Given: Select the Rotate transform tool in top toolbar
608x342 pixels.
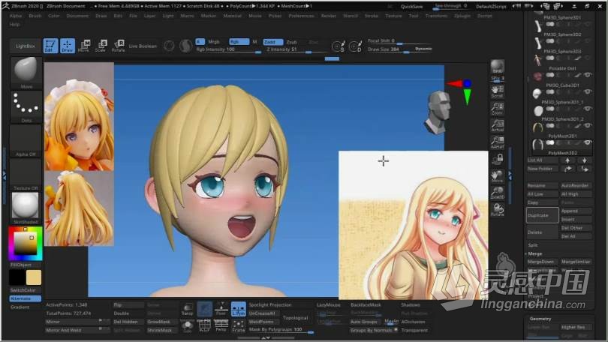Looking at the screenshot, I should tap(118, 46).
